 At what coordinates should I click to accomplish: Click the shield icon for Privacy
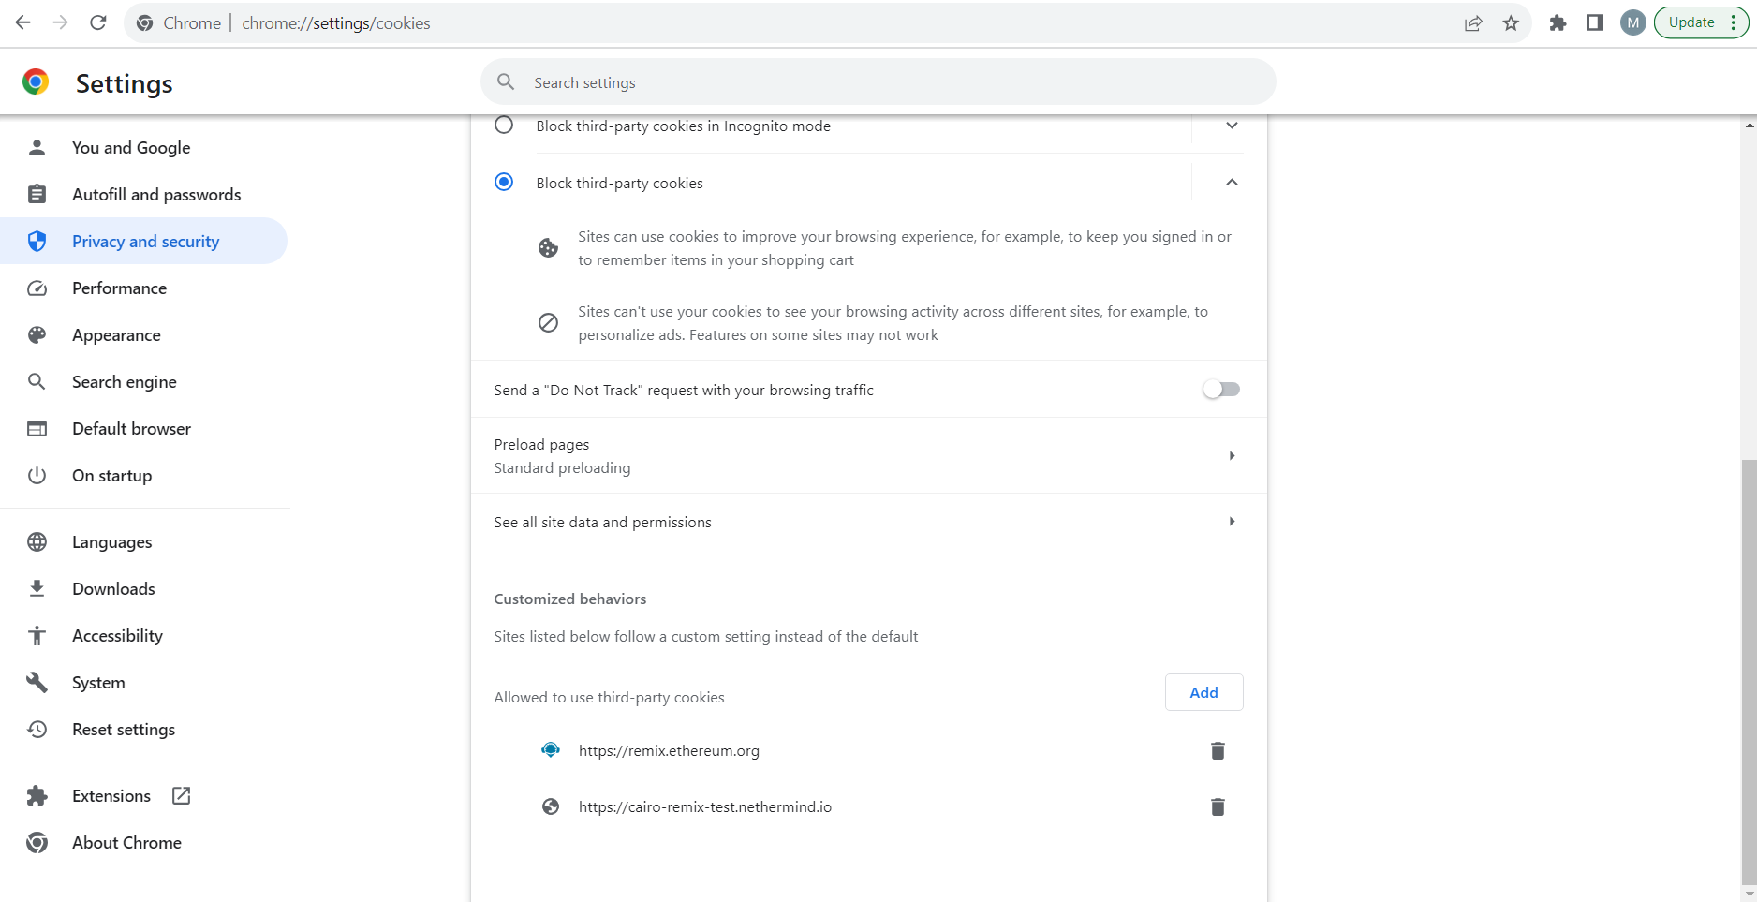tap(37, 241)
